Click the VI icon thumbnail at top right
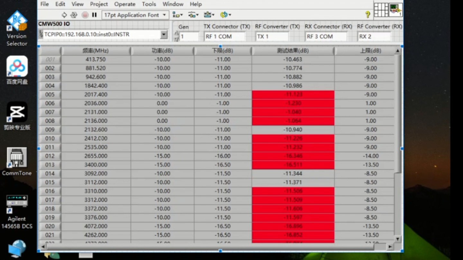 click(x=396, y=10)
